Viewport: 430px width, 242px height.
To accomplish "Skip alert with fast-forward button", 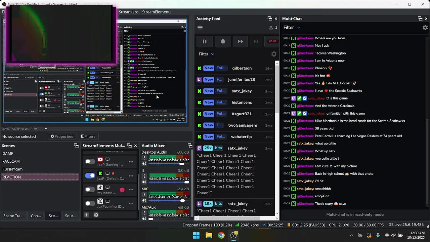I will (241, 41).
